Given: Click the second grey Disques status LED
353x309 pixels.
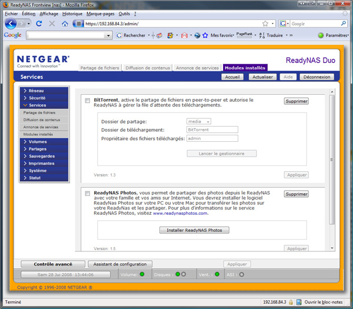Looking at the screenshot, I should [184, 274].
